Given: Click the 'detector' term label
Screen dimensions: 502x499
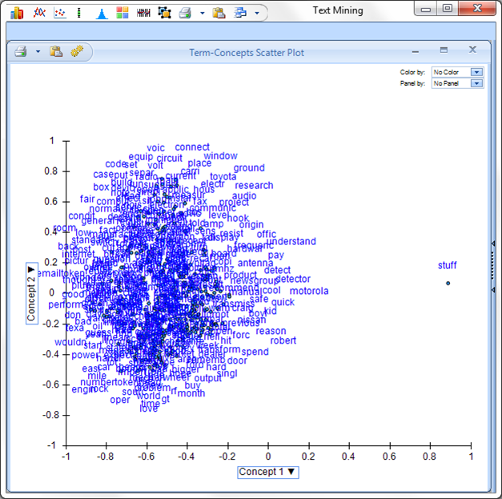Looking at the screenshot, I should [292, 279].
